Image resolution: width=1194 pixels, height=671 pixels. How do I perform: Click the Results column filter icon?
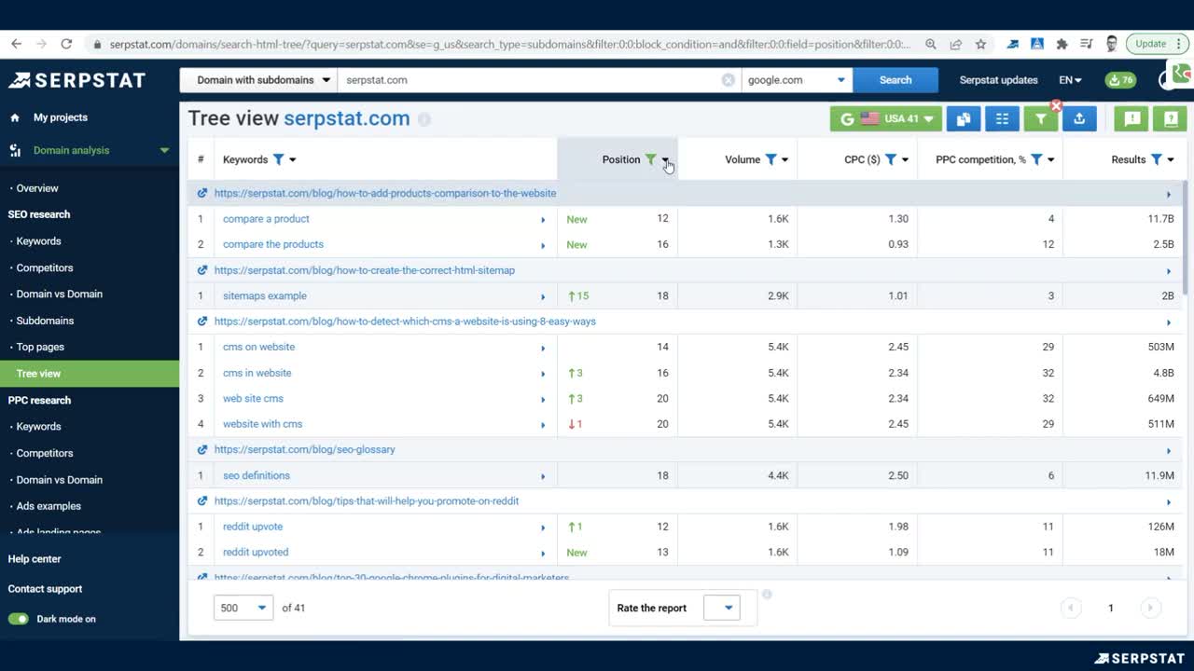tap(1157, 159)
